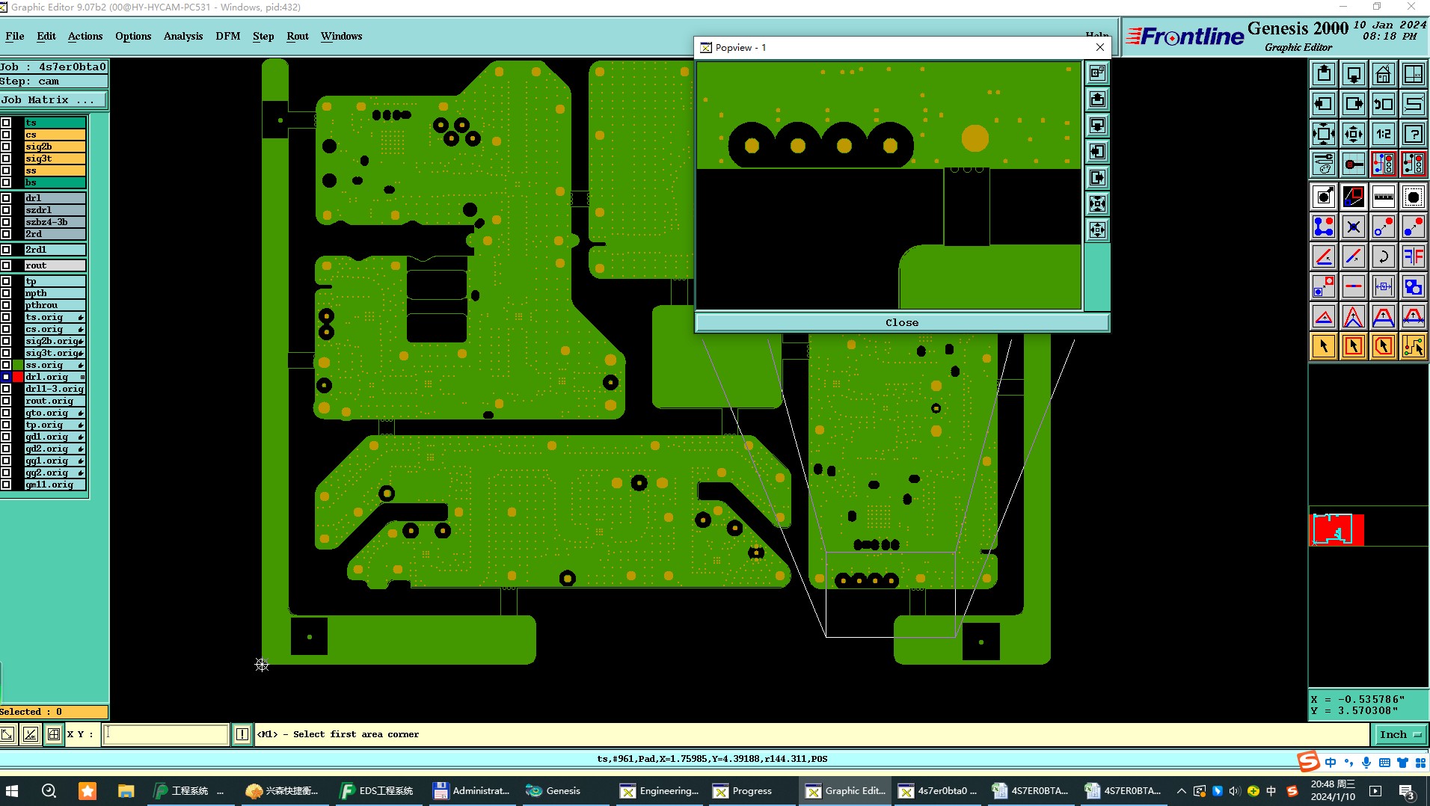This screenshot has width=1430, height=806.
Task: Toggle display checkbox for rout layer
Action: 6,265
